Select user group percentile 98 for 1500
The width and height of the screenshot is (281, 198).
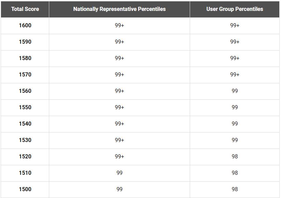235,189
